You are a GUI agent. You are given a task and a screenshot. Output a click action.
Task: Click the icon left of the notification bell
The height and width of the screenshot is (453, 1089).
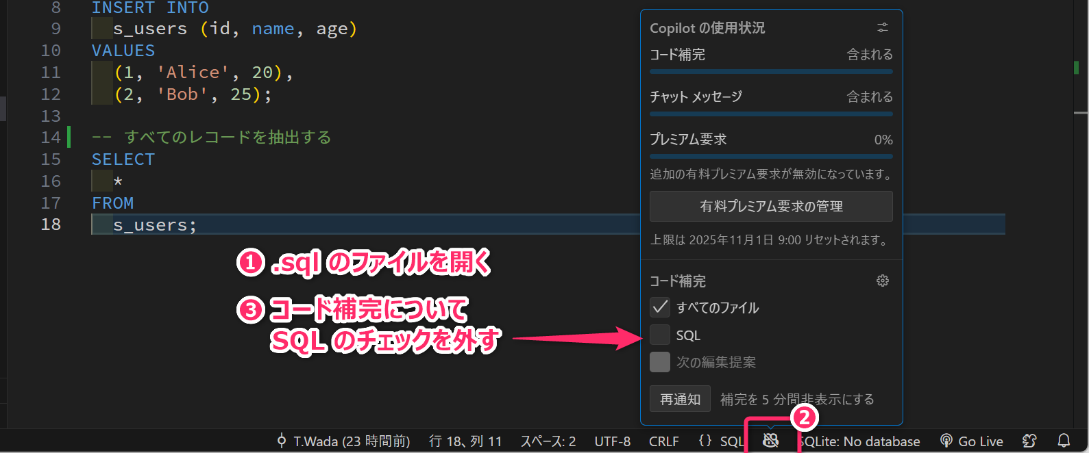[x=1029, y=441]
